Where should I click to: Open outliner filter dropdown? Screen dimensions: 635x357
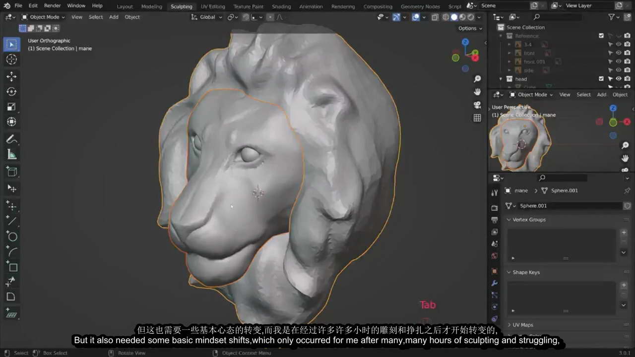[x=614, y=17]
